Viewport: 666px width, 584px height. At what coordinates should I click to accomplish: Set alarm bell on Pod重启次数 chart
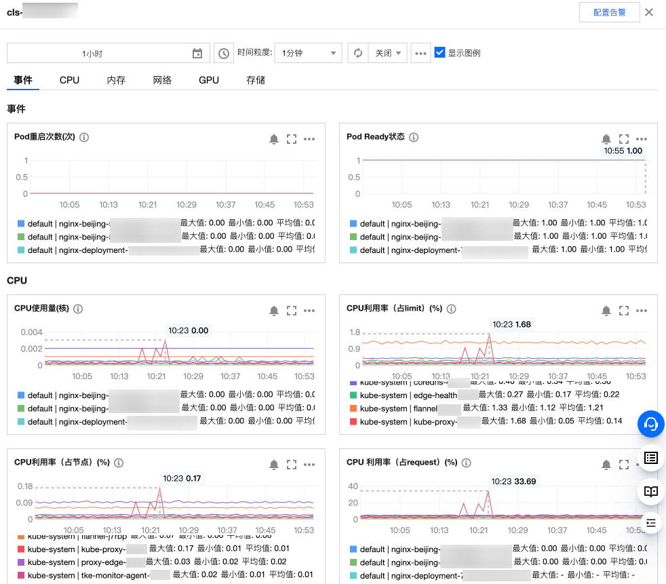coord(274,139)
